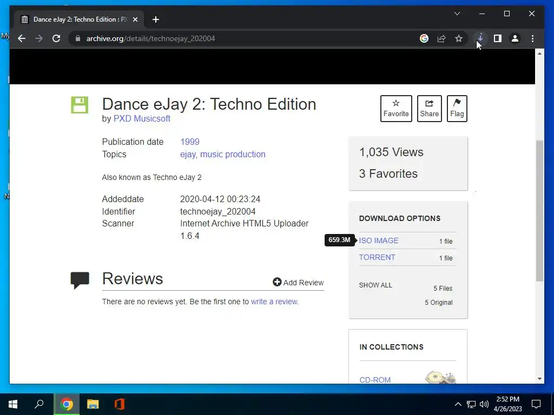Image resolution: width=554 pixels, height=415 pixels.
Task: Click the browser forward arrow
Action: pos(39,38)
